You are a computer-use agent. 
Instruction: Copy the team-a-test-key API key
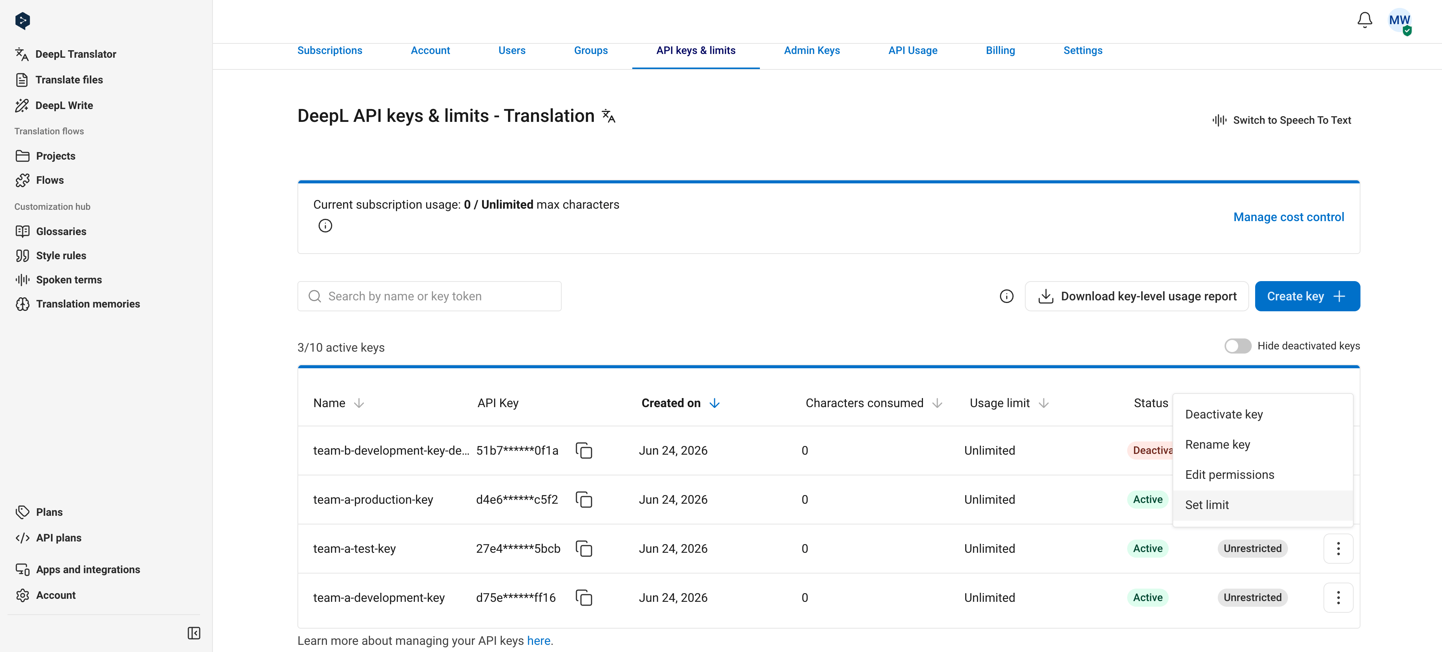(584, 549)
